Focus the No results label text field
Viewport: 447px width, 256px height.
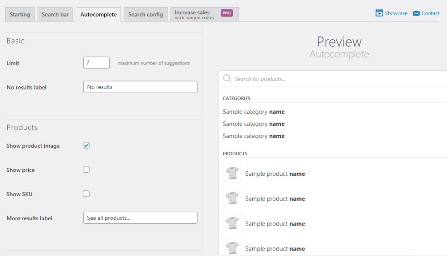[x=140, y=87]
